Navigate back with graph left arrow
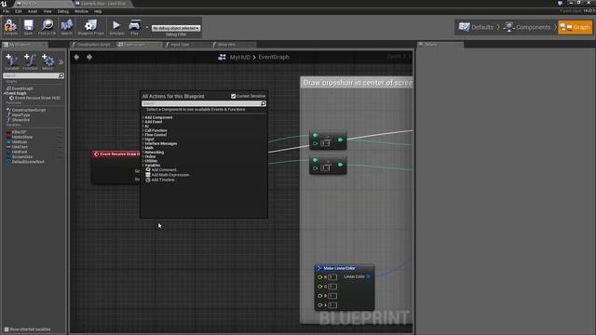 tap(76, 57)
